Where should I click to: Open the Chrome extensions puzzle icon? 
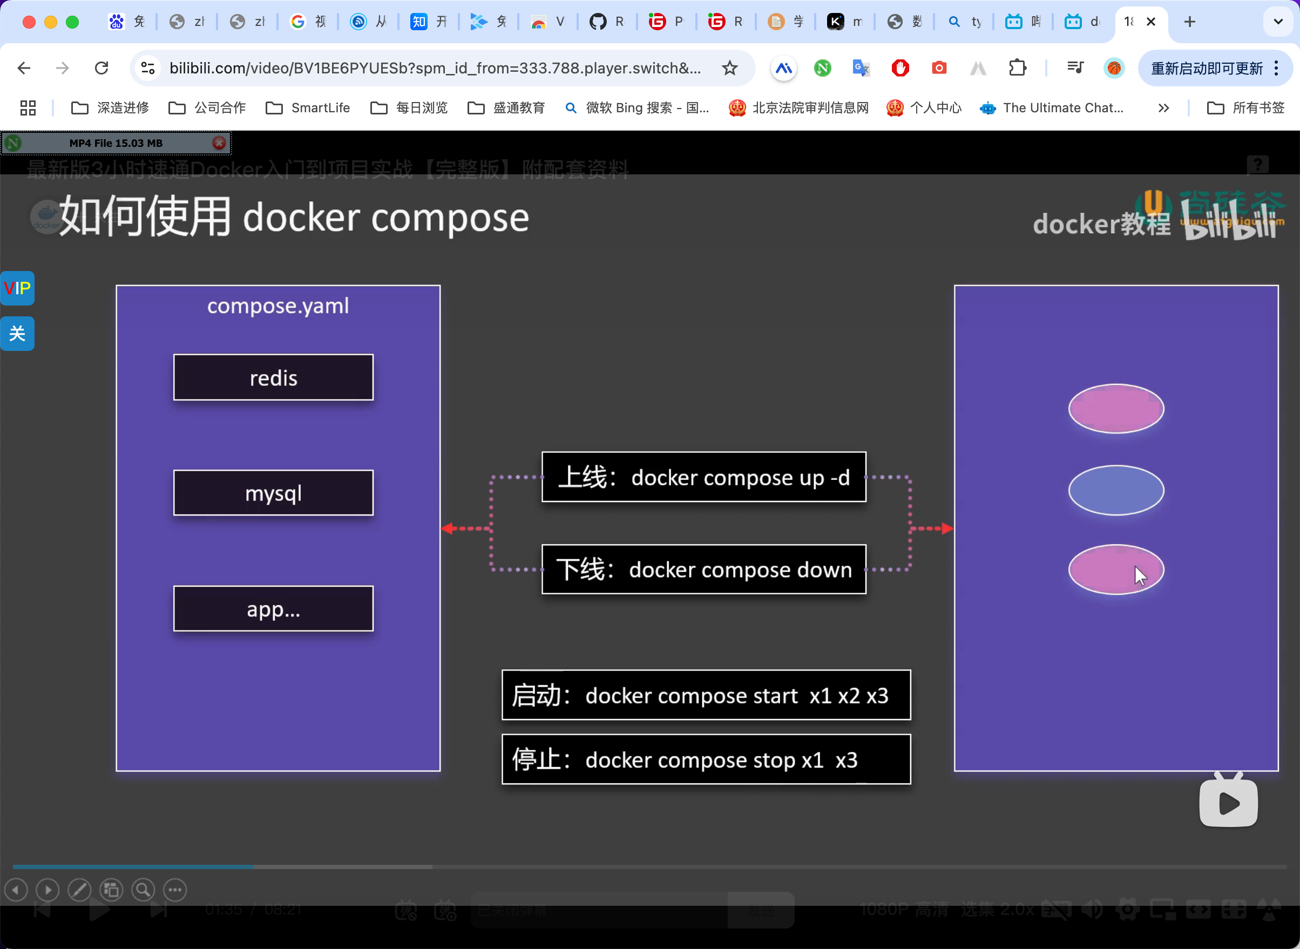pyautogui.click(x=1017, y=69)
